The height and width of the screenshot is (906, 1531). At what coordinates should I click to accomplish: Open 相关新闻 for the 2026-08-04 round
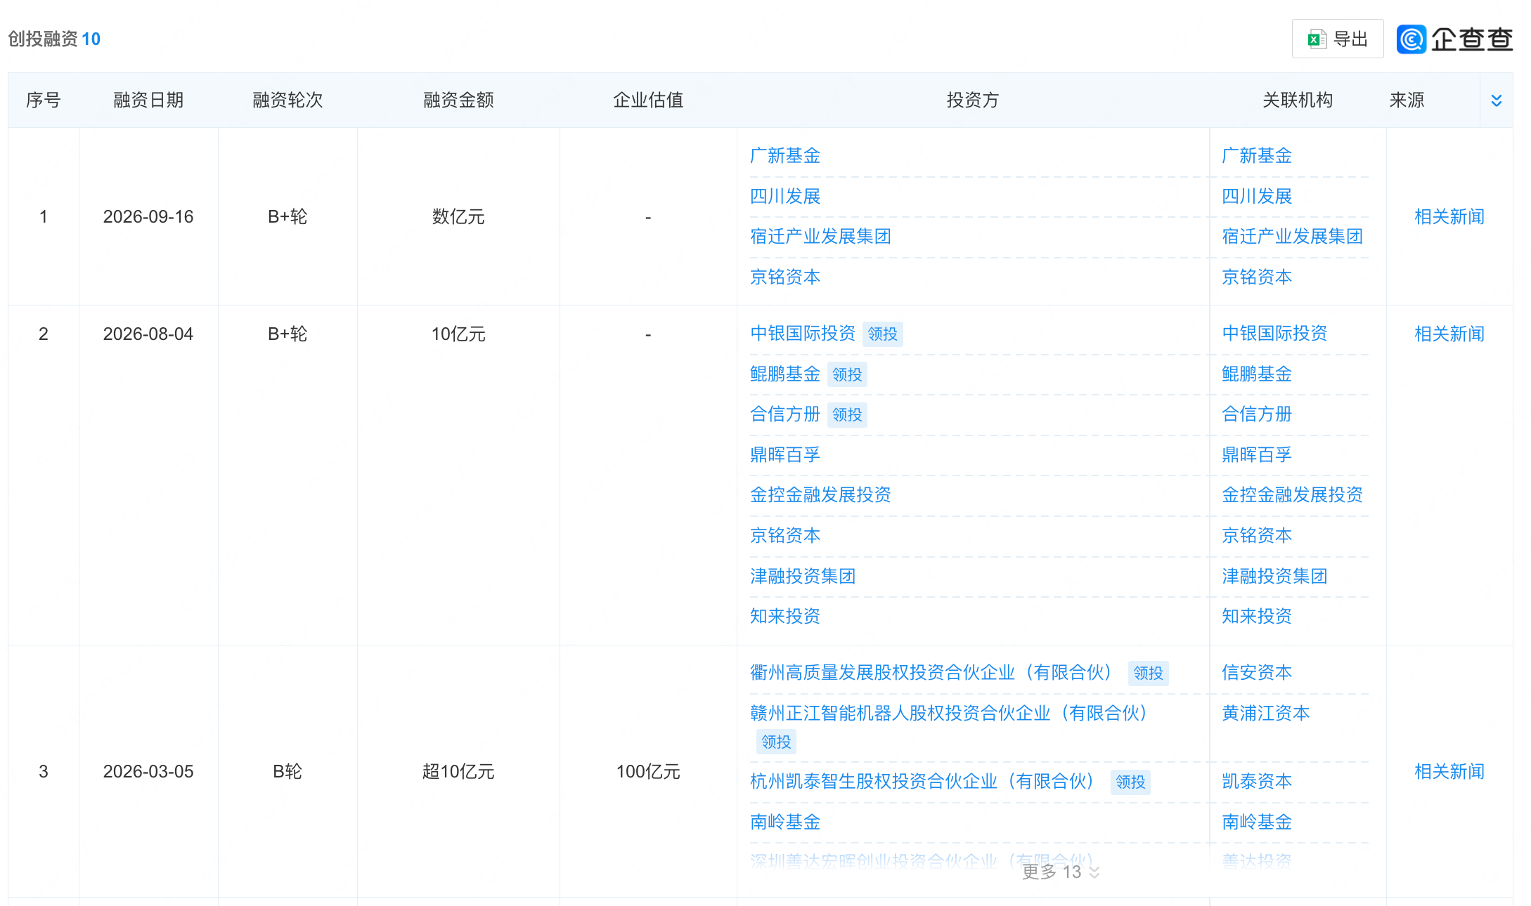[x=1449, y=334]
